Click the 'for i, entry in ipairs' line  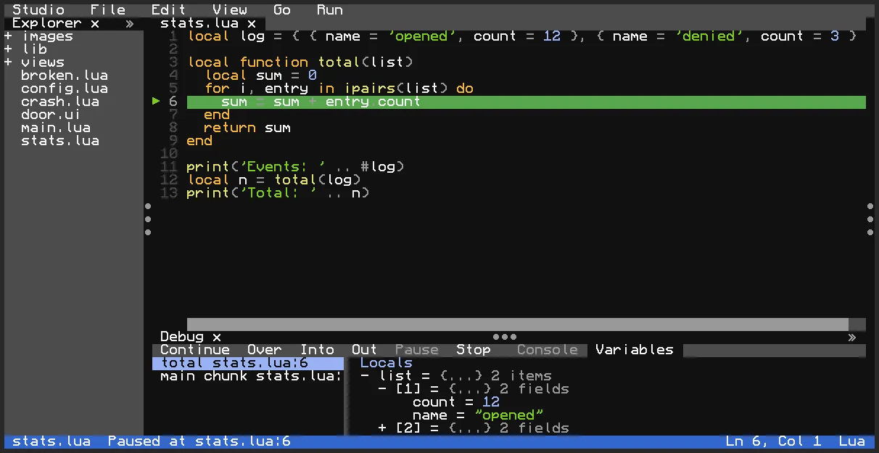339,89
